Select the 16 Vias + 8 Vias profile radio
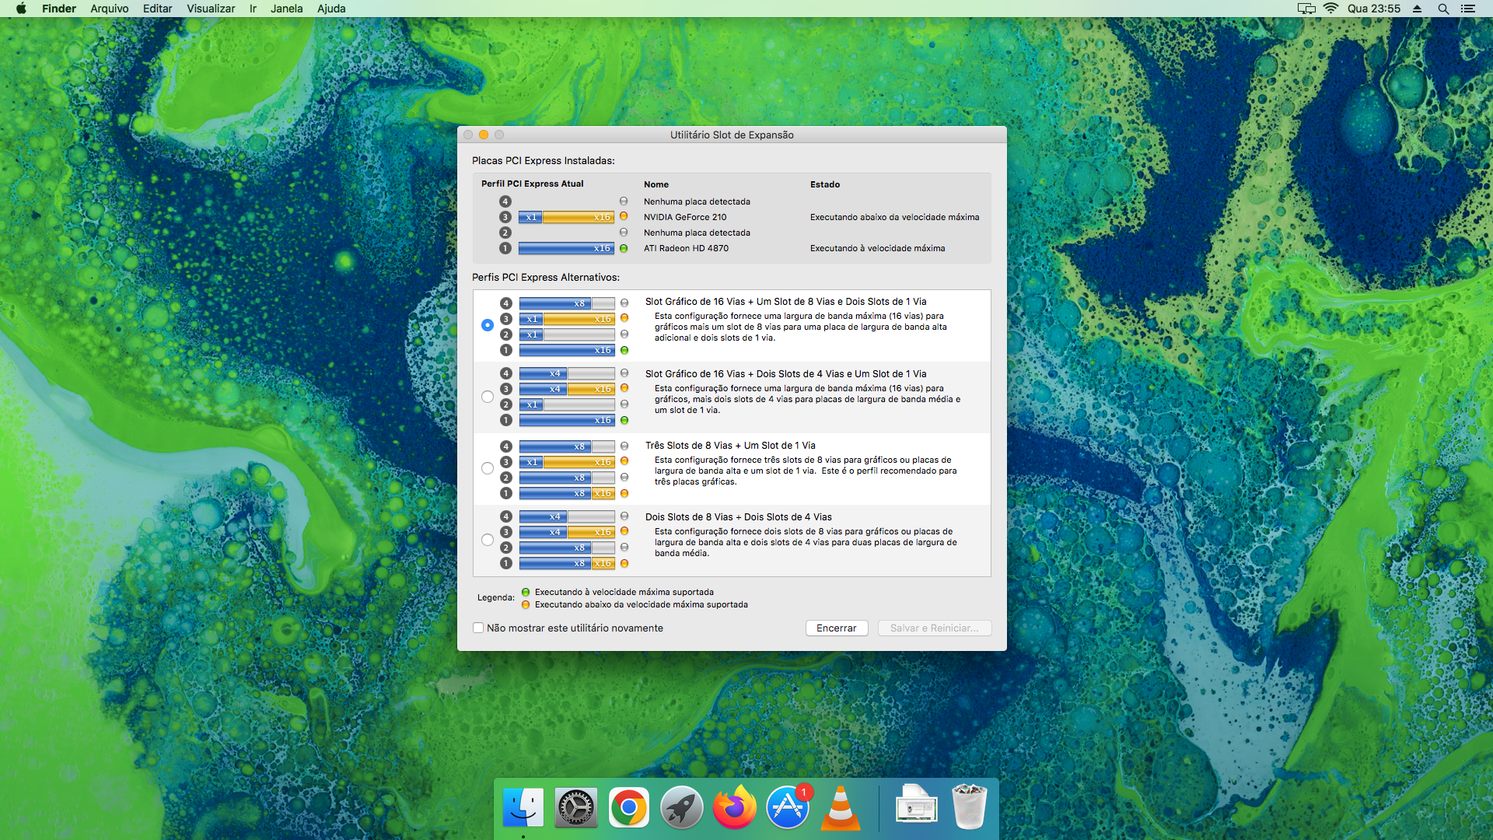1493x840 pixels. [x=488, y=325]
